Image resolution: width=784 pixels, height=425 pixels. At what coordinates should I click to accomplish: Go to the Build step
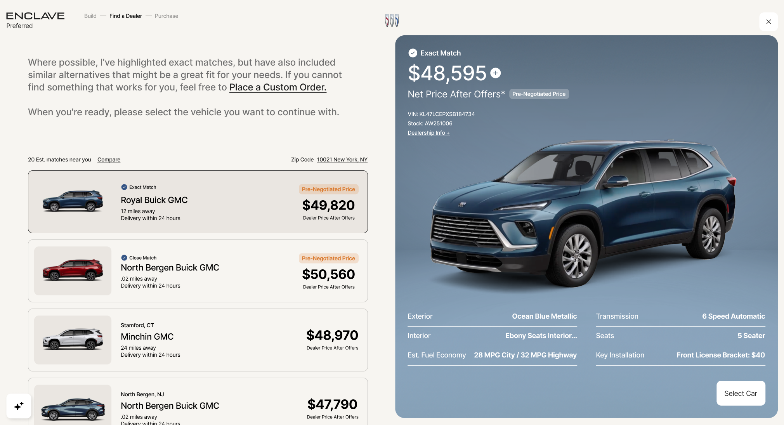tap(90, 16)
